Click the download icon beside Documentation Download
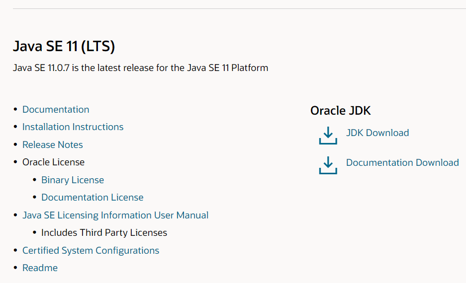The width and height of the screenshot is (466, 283). pos(328,165)
